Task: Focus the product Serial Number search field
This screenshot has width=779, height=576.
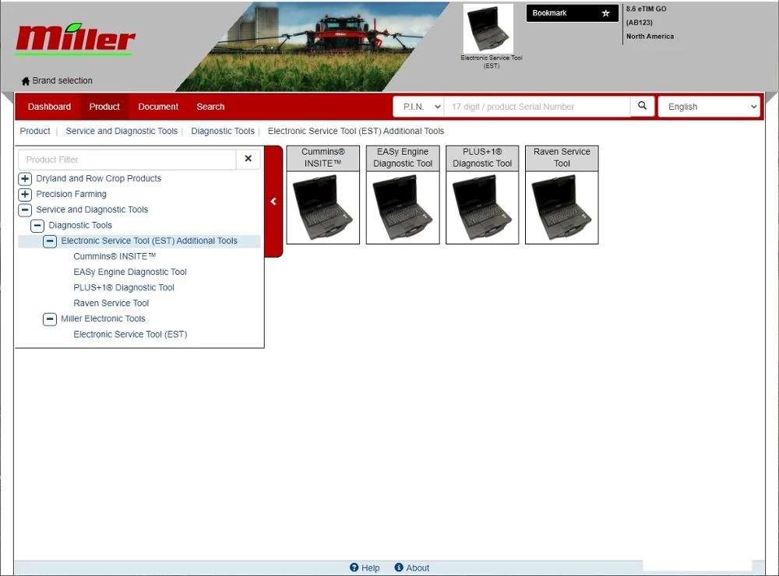Action: pos(537,107)
